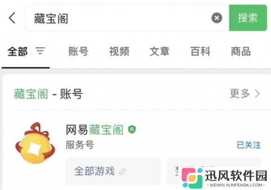Switch to the 视频 tab
This screenshot has width=271, height=190.
(119, 51)
